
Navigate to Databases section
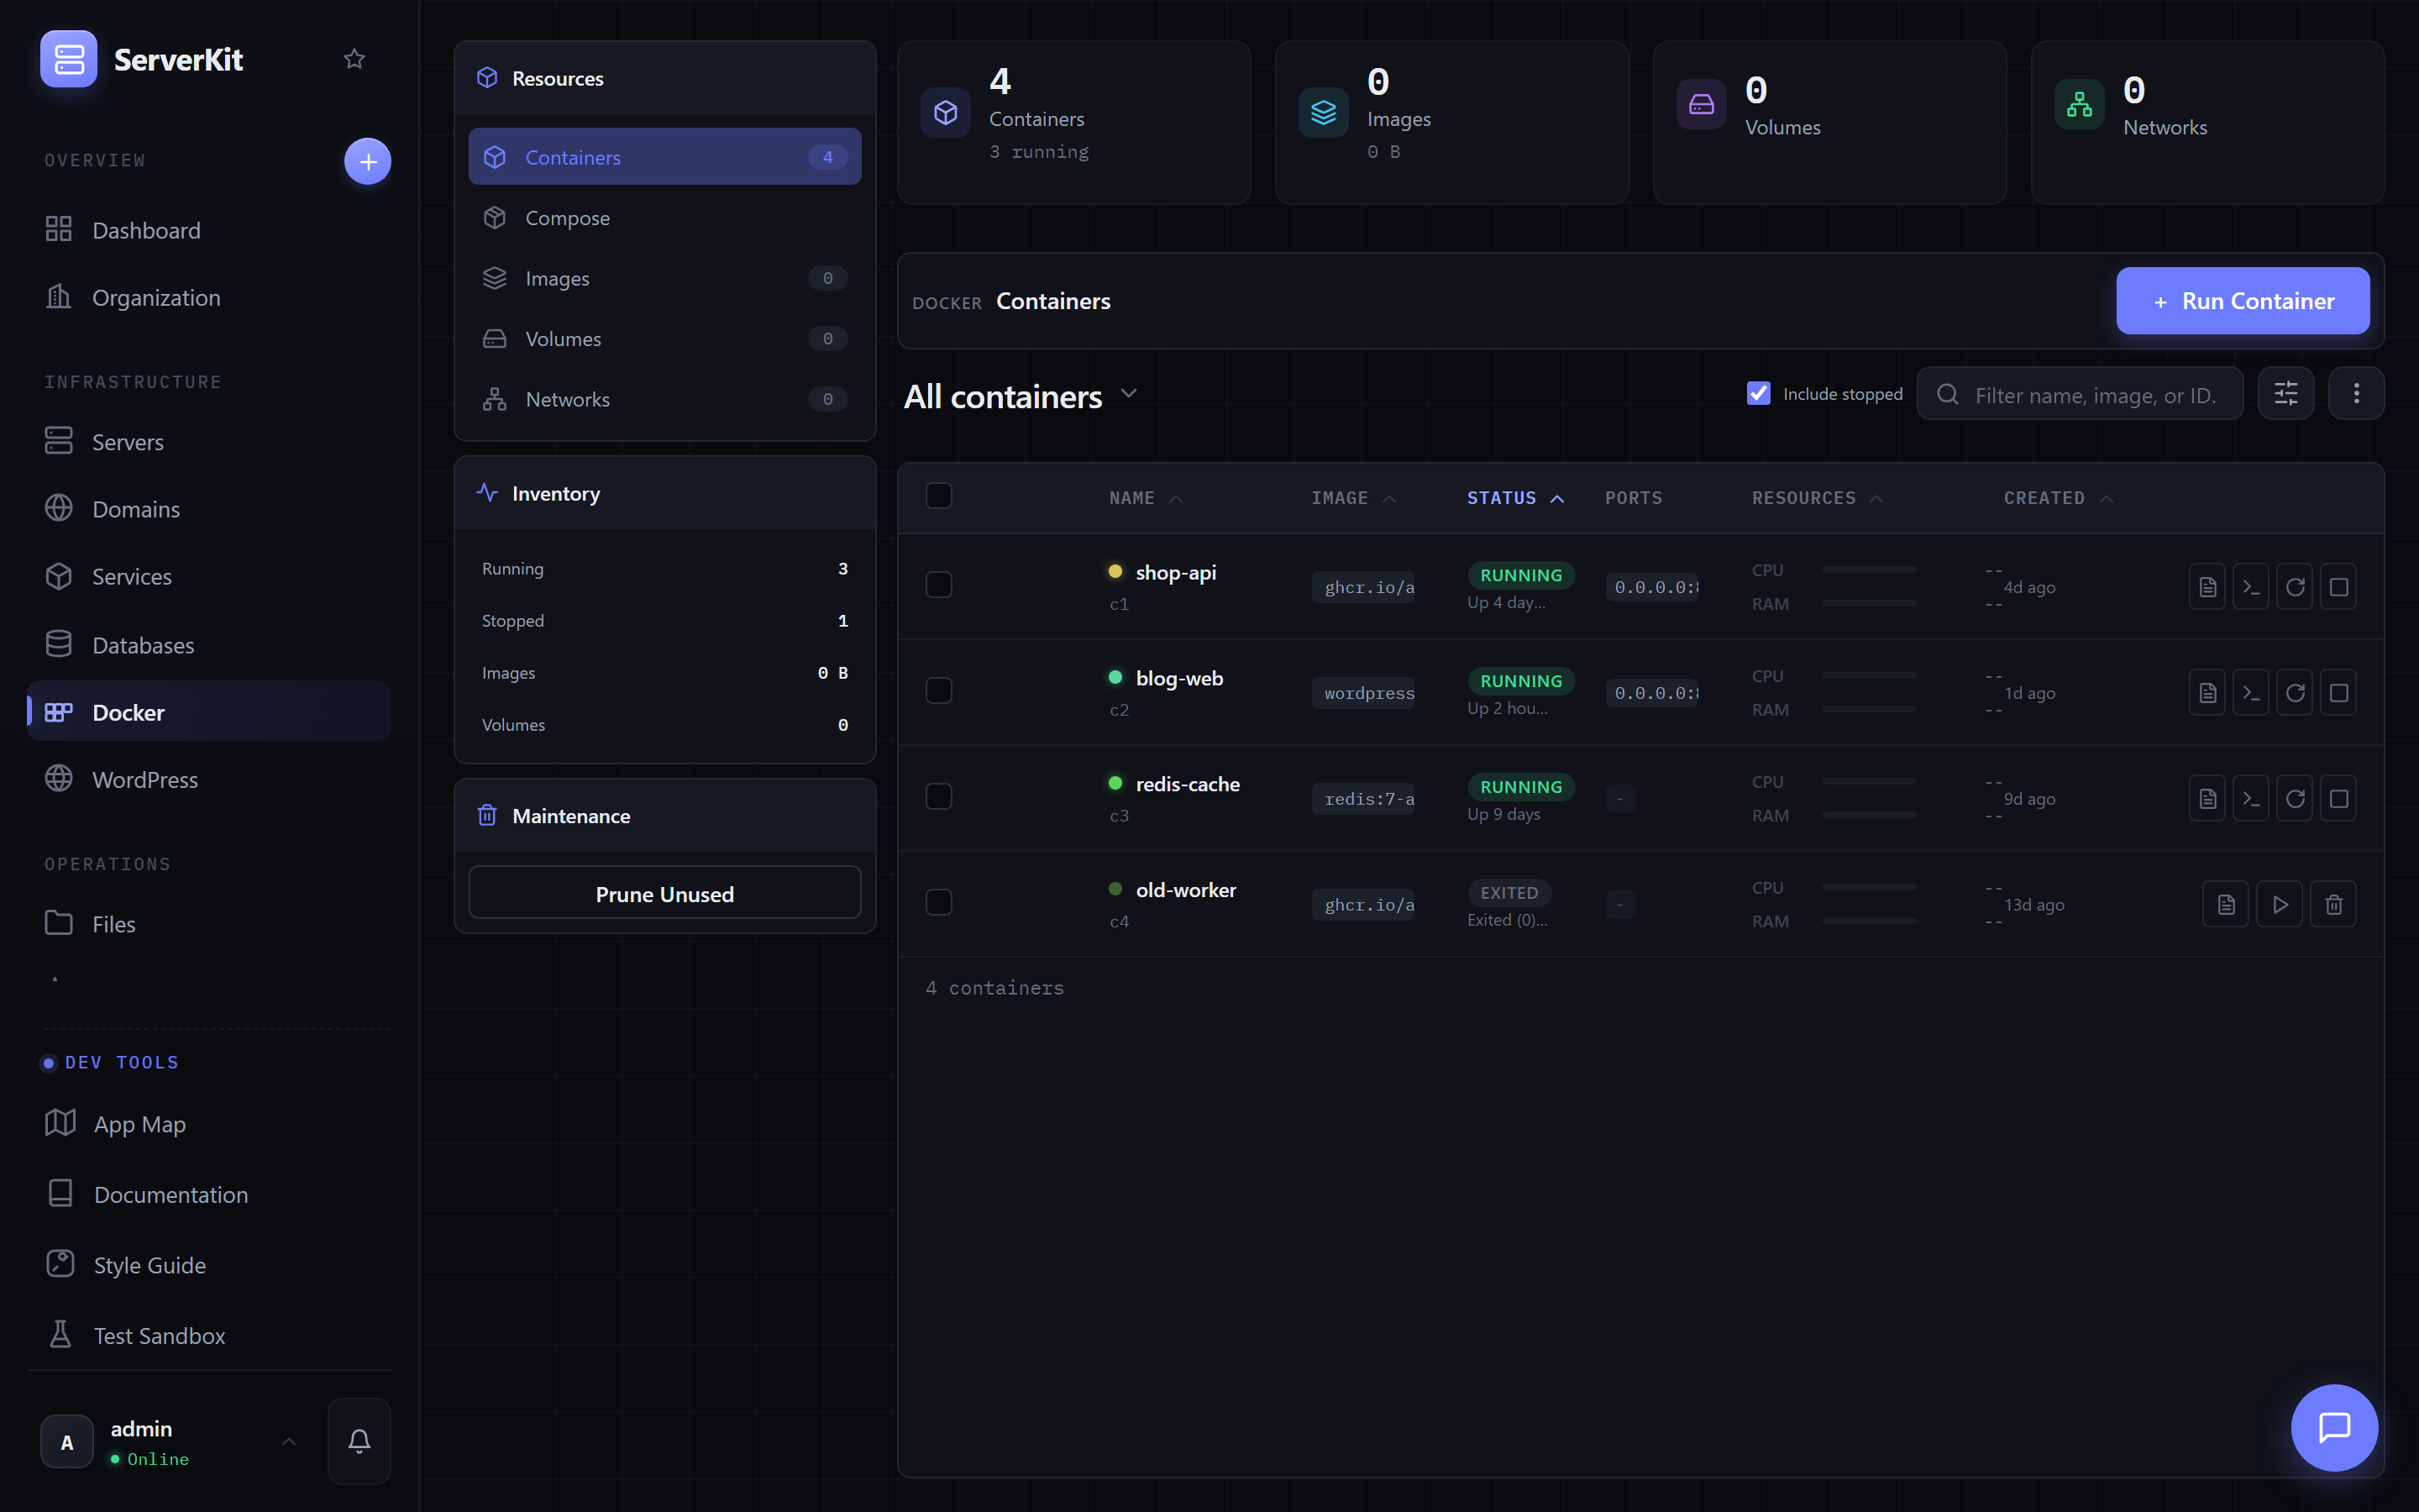click(x=209, y=644)
